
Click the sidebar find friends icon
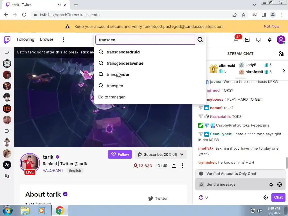[x=7, y=176]
